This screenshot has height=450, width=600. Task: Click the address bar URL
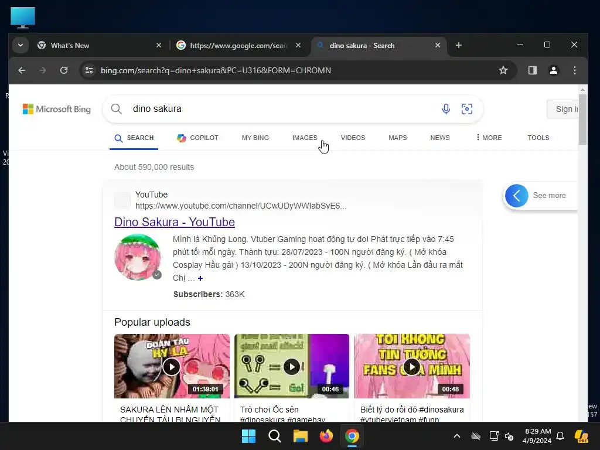point(216,70)
